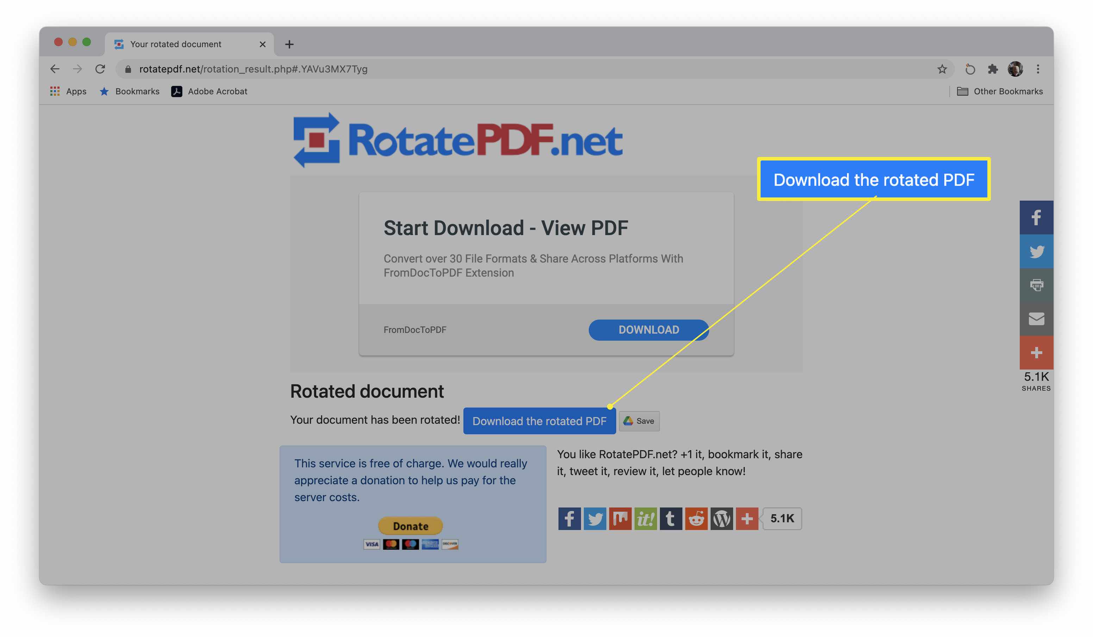This screenshot has height=637, width=1093.
Task: Click the red Mix icon in share row
Action: point(620,519)
